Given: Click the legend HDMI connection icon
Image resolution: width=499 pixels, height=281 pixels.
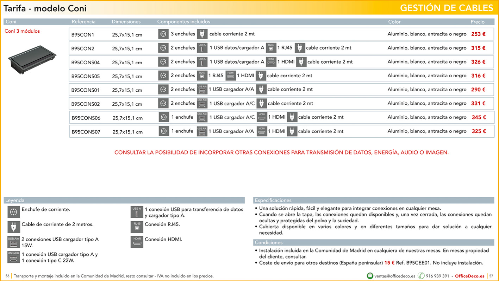Looking at the screenshot, I should click(x=137, y=242).
